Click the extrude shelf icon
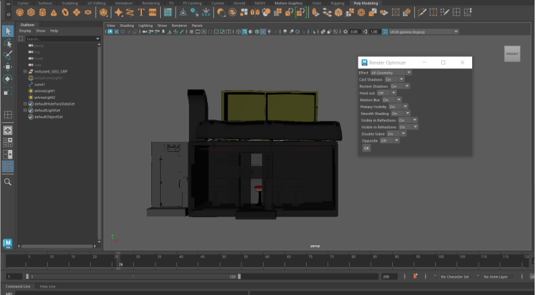 315,13
